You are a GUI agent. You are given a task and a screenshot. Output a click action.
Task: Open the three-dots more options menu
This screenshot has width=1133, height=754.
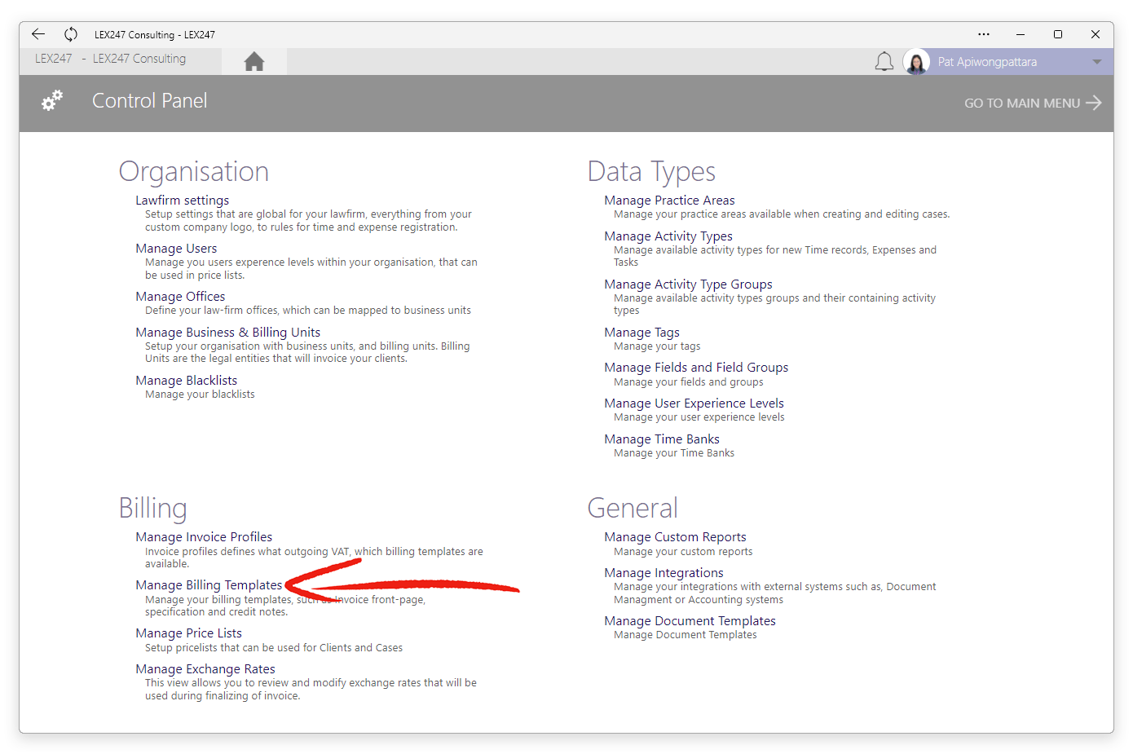click(984, 34)
